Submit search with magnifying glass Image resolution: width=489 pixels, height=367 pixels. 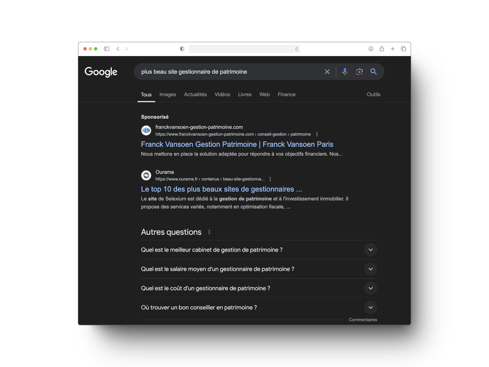coord(374,72)
